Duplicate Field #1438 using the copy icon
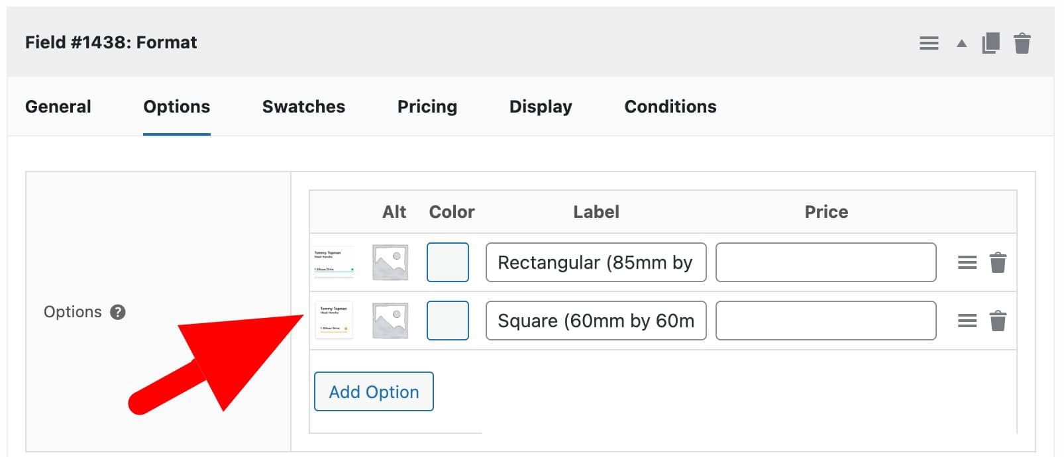 pos(990,42)
